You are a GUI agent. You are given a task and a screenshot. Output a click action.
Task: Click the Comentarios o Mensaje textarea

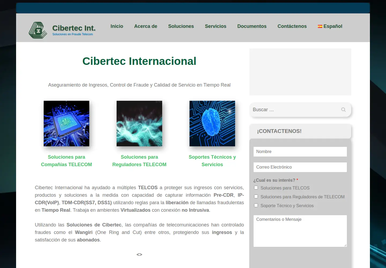pos(300,231)
